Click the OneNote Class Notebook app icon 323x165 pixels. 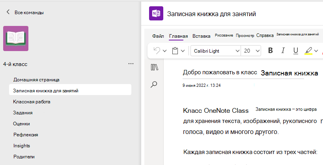[x=156, y=13]
